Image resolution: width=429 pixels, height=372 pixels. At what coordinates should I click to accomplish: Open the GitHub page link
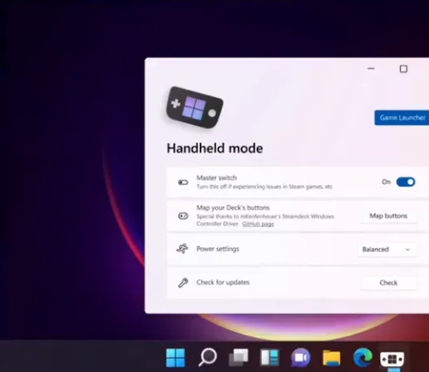258,224
